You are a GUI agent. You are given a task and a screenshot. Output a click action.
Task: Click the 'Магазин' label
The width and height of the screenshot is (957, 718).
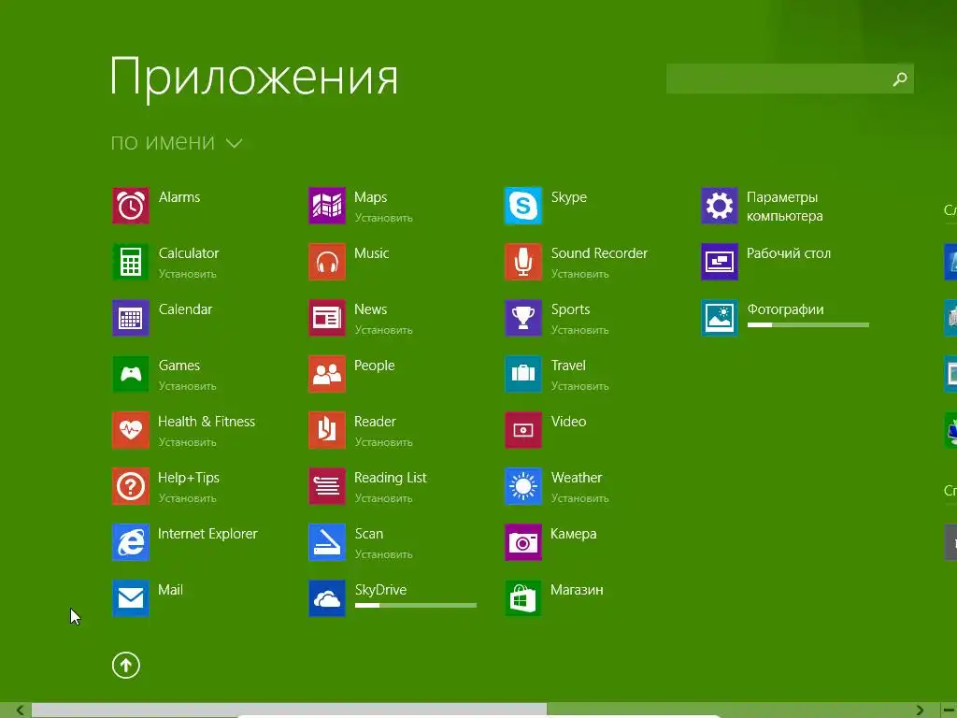577,591
